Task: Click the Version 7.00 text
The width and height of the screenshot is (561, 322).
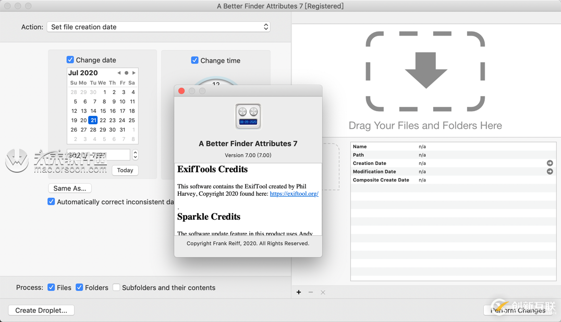Action: pos(248,155)
